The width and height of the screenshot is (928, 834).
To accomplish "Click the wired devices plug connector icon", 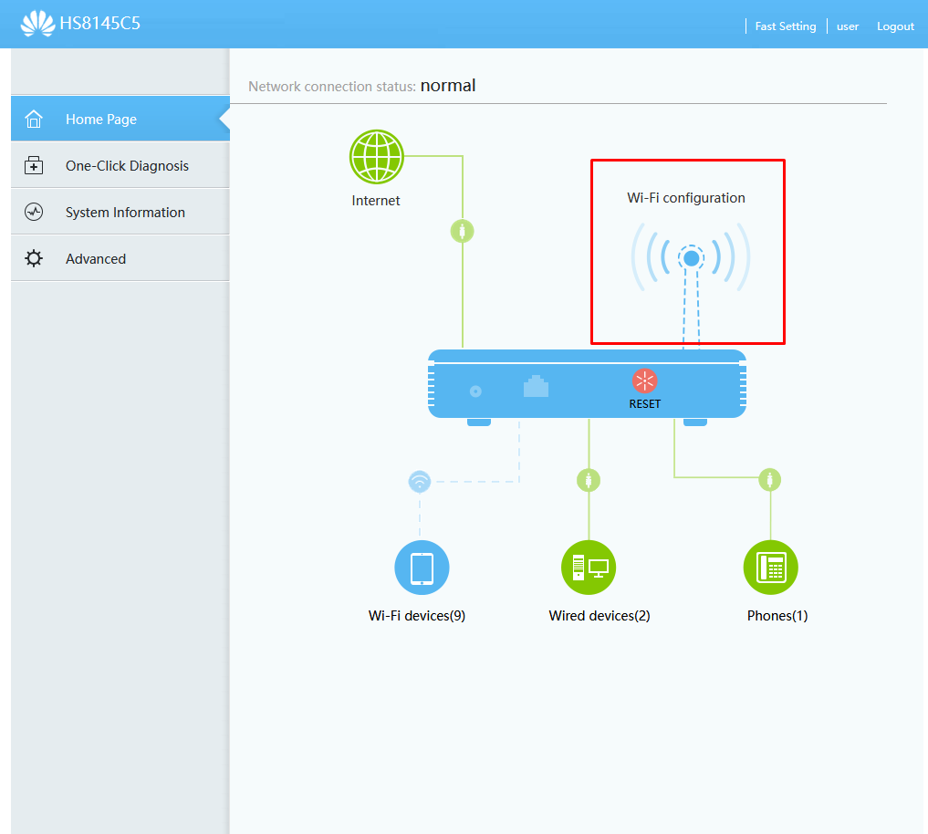I will [x=589, y=479].
